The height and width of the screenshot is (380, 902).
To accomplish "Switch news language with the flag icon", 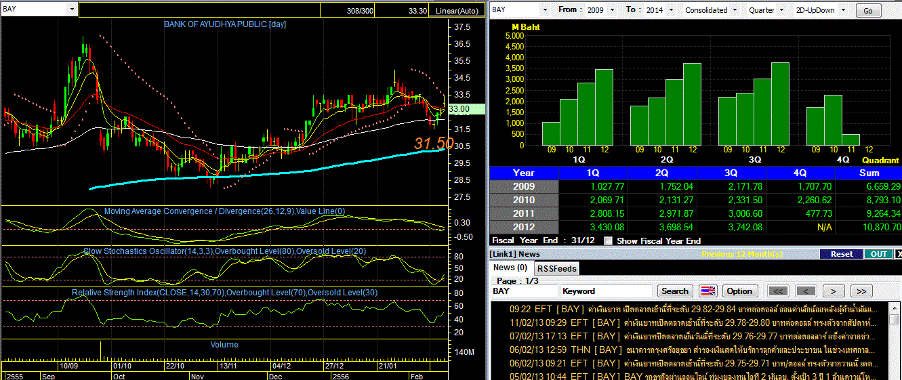I will [x=708, y=291].
